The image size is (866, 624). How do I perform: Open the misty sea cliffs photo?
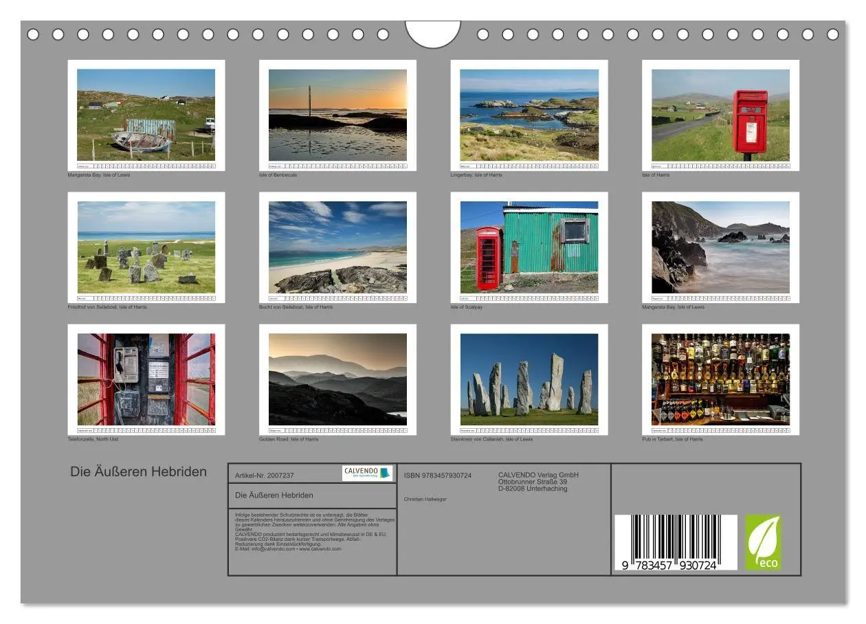coord(721,247)
